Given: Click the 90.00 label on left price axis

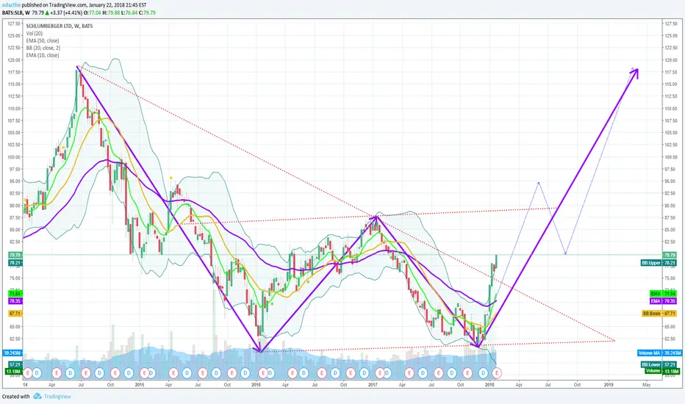Looking at the screenshot, I should pyautogui.click(x=15, y=205).
